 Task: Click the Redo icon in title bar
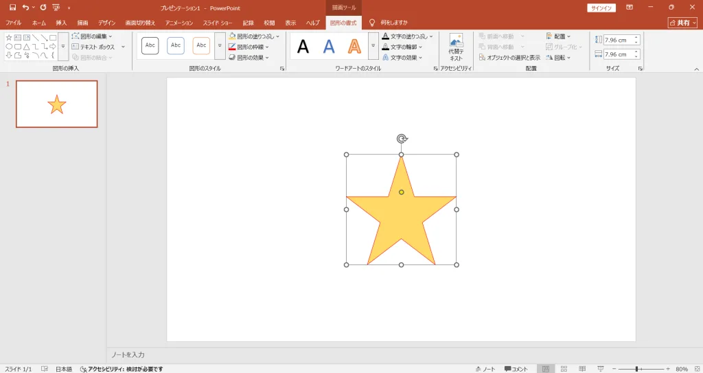point(43,7)
